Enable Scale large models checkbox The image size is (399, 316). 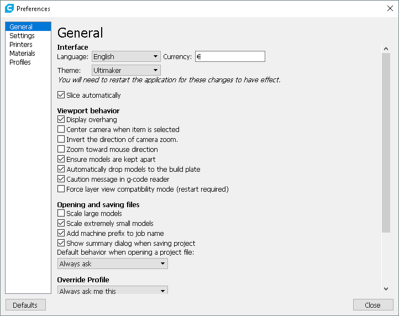pos(61,214)
